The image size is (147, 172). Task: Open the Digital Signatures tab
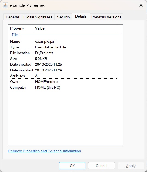38,17
